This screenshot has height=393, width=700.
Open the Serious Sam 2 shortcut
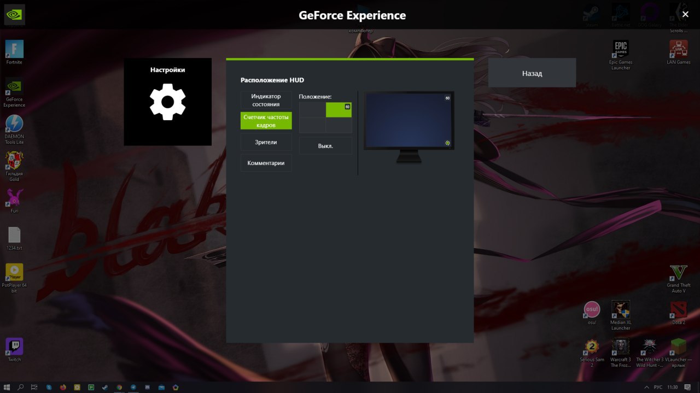[x=592, y=353]
